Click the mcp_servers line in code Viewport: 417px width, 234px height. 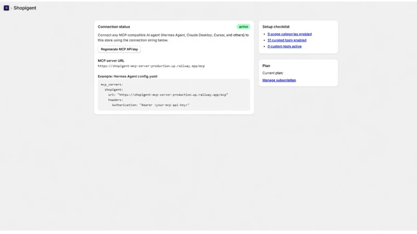112,85
